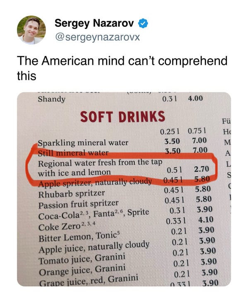The width and height of the screenshot is (248, 302).
Task: Click Sergey Nazarov's profile avatar
Action: tap(31, 30)
